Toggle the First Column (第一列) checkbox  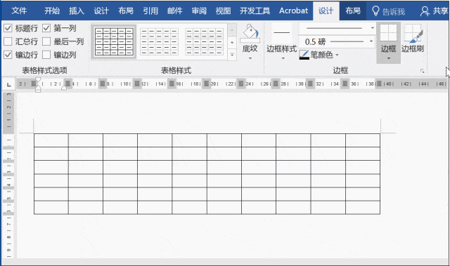46,28
